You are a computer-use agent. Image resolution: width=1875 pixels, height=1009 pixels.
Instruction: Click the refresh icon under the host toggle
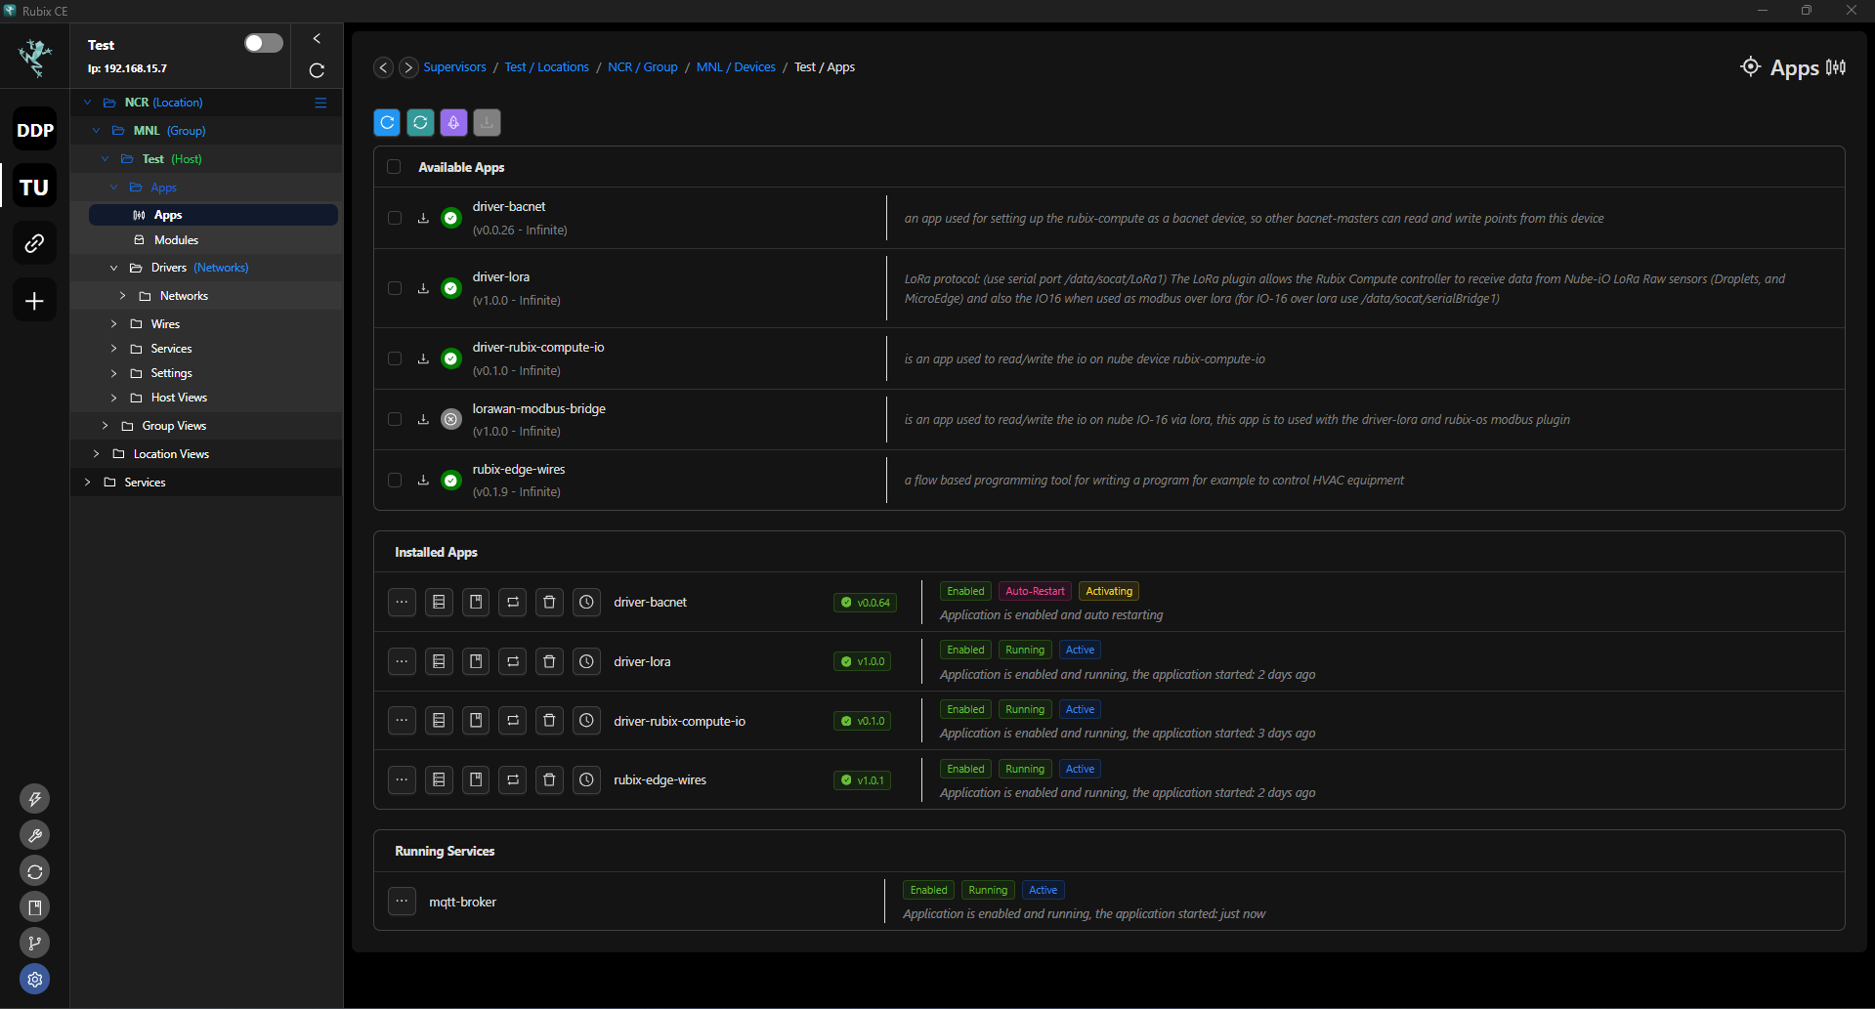coord(317,70)
